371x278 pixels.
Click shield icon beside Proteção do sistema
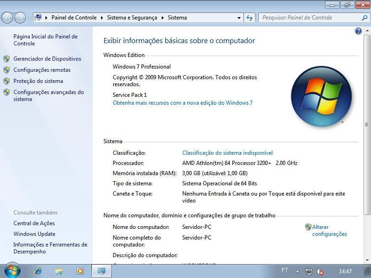6,81
